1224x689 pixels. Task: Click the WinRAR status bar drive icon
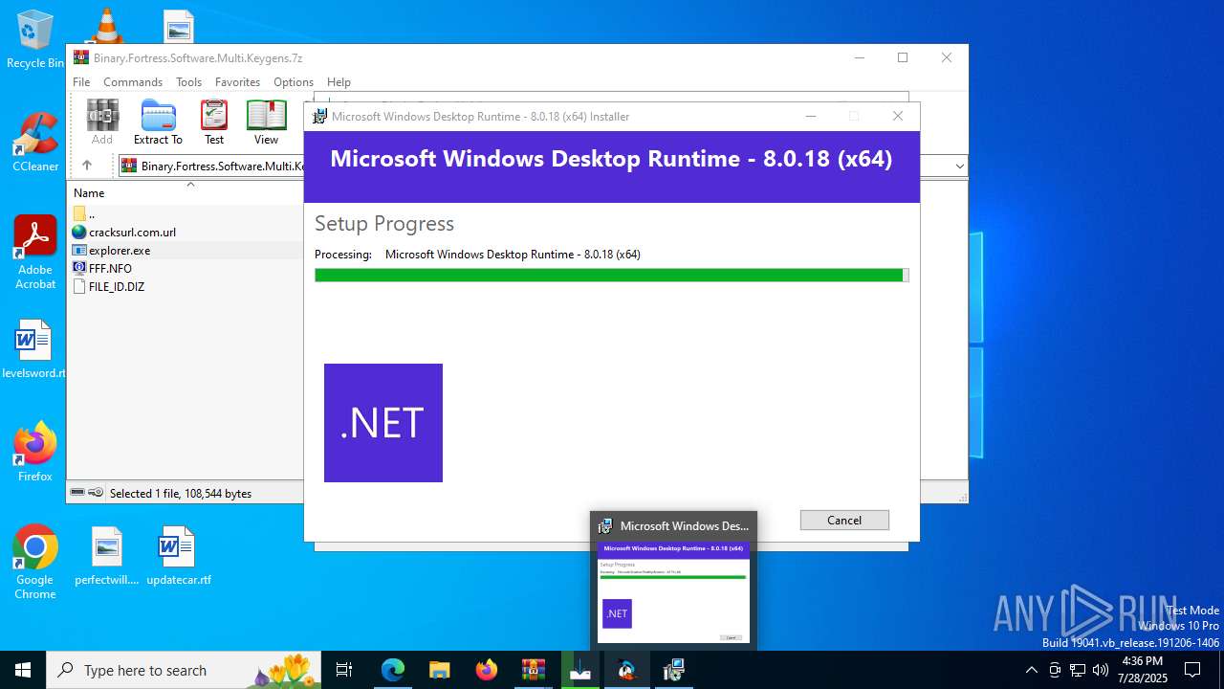click(78, 493)
